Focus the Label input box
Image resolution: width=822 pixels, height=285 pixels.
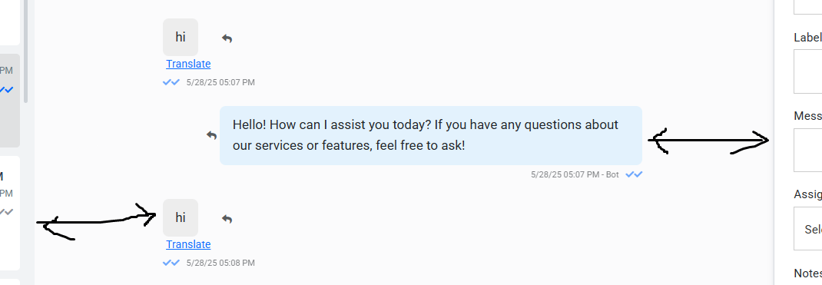(808, 71)
